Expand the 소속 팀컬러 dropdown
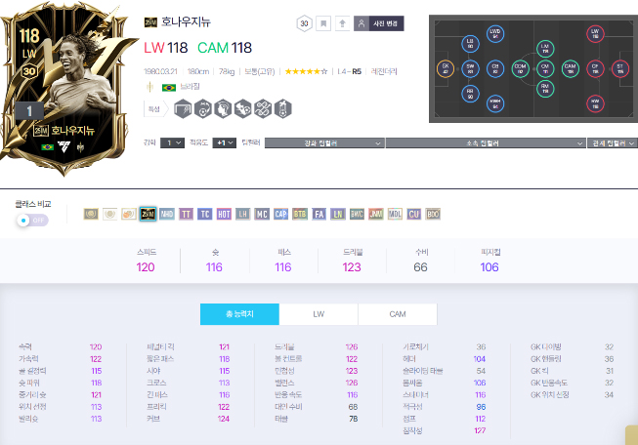This screenshot has height=445, width=638. click(x=486, y=143)
